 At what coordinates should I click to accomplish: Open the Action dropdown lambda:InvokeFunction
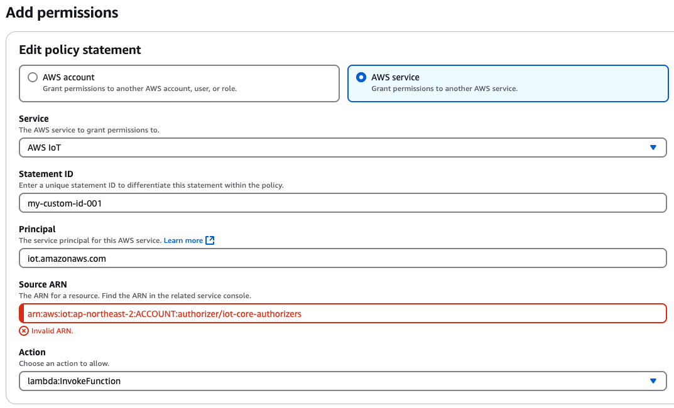pyautogui.click(x=342, y=381)
